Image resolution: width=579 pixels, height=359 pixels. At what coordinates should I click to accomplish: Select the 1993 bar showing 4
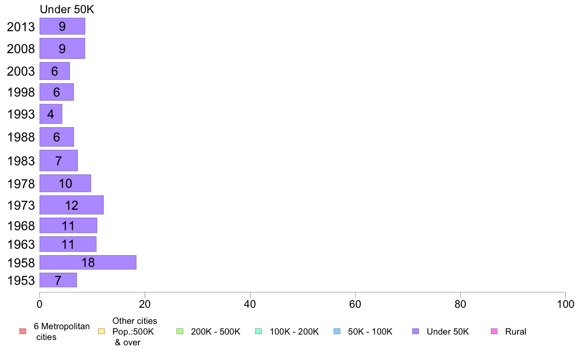pyautogui.click(x=51, y=114)
